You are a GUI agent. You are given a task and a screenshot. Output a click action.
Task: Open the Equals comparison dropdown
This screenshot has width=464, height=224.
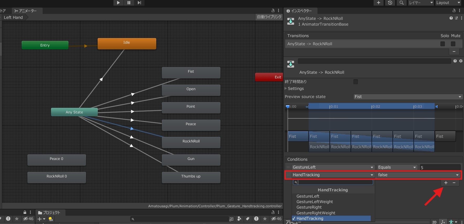(397, 167)
